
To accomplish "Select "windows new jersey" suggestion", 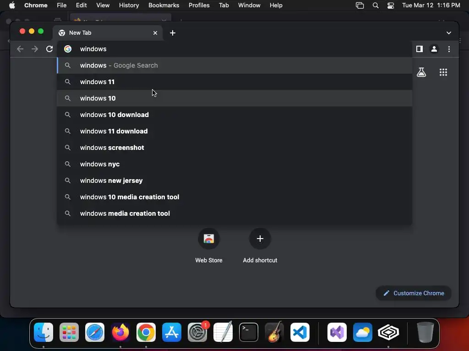I will (x=234, y=180).
